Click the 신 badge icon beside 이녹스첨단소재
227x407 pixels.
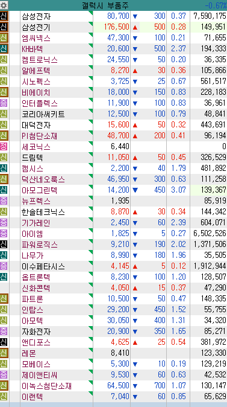[4, 386]
